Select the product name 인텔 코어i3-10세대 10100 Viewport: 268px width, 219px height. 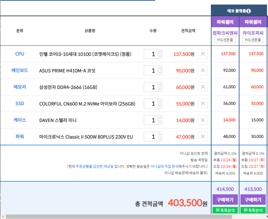85,54
